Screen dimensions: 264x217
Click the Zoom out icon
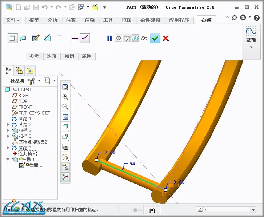click(65, 107)
